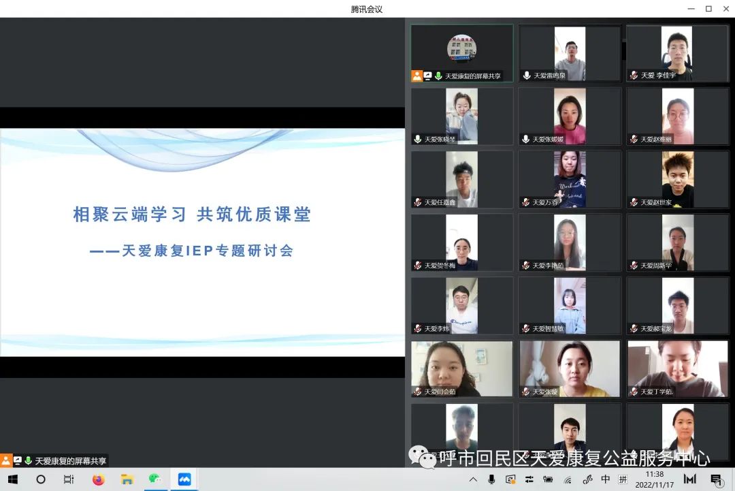Toggle the microphone icon for 天爱张媛媛
This screenshot has width=735, height=491.
coord(526,139)
